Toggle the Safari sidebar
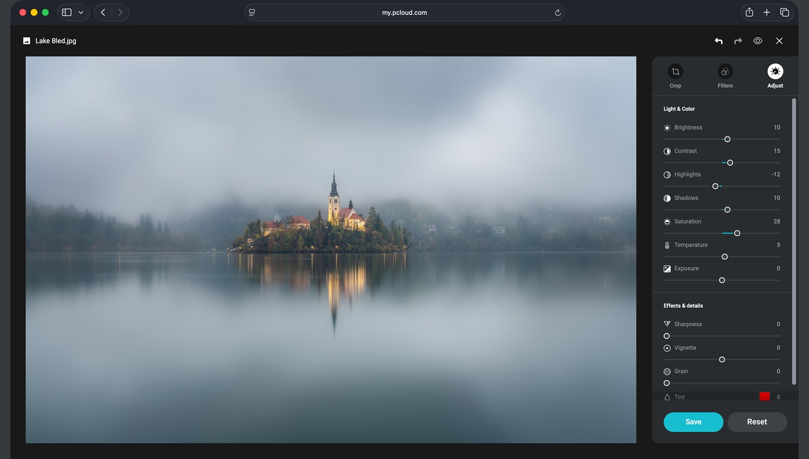 67,12
